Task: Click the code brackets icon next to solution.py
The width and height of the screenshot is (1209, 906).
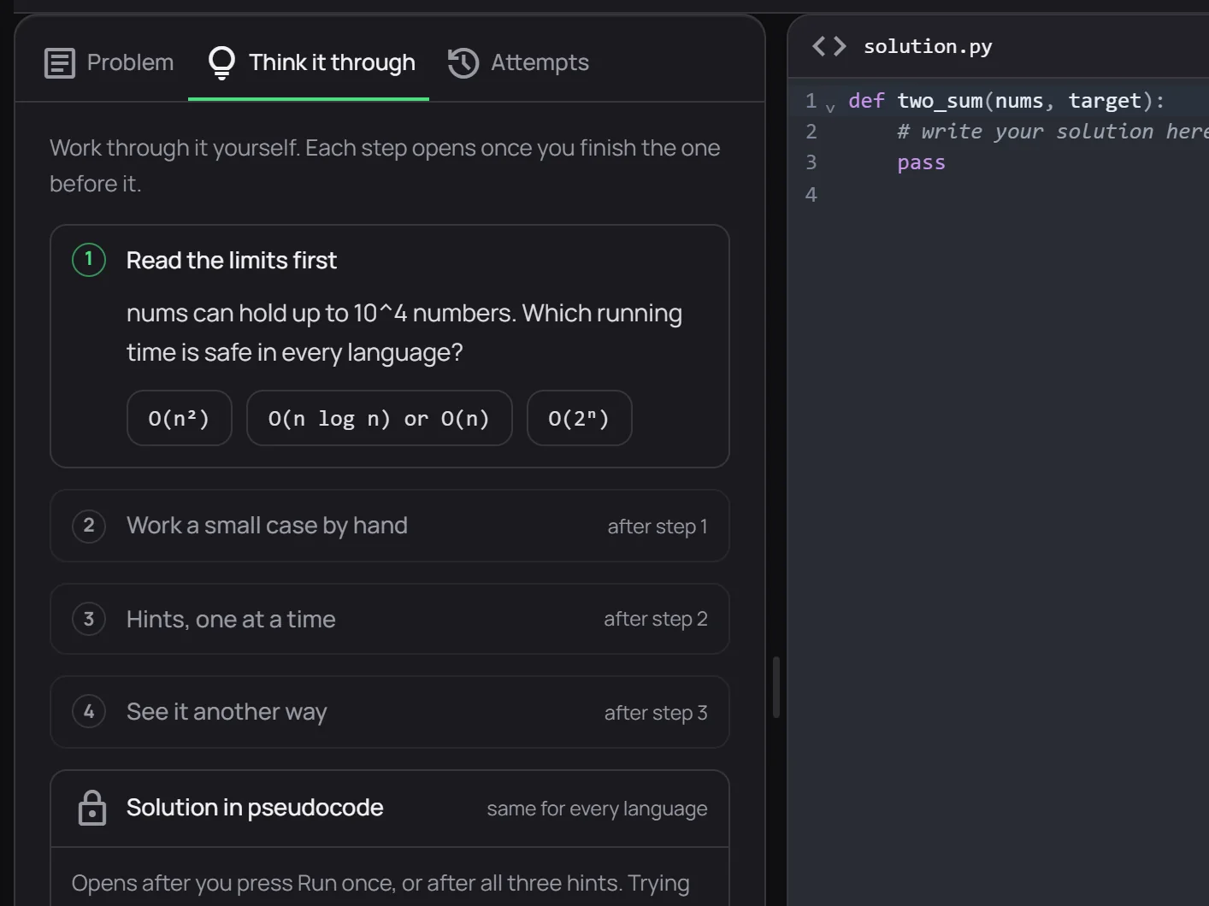Action: (x=829, y=46)
